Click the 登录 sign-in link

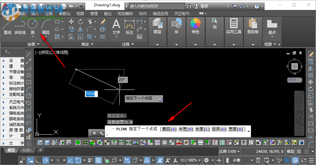point(204,6)
